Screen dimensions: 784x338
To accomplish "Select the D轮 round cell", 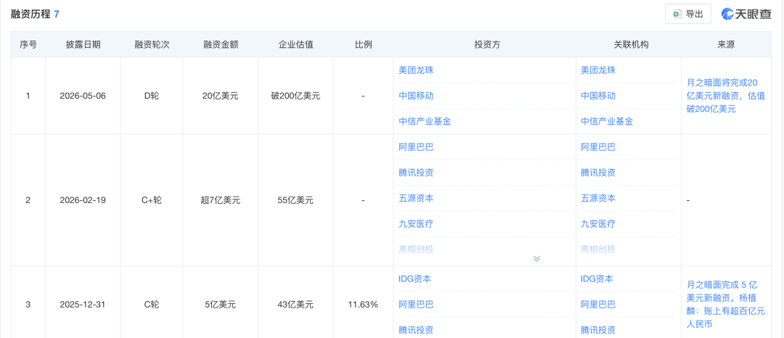I will [x=152, y=96].
